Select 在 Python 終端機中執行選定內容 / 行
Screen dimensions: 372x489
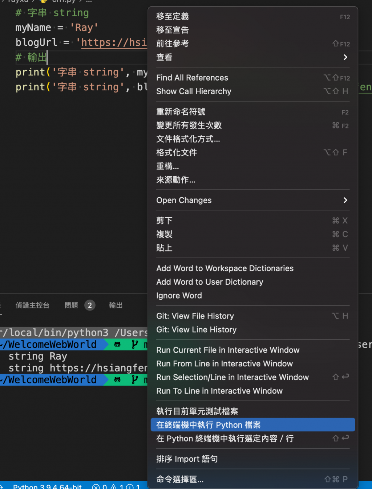click(253, 439)
